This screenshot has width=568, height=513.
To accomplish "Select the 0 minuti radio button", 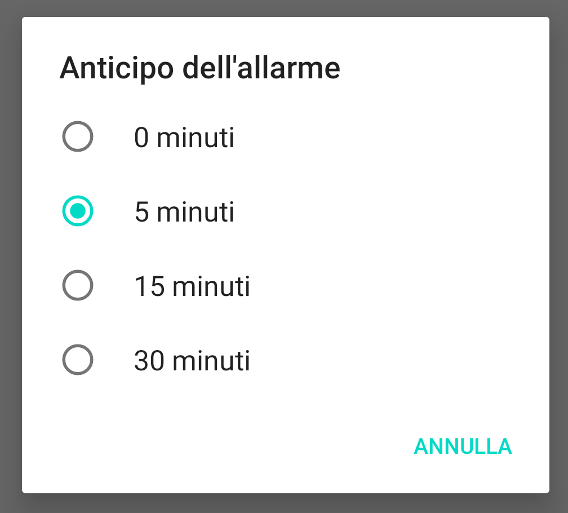I will 78,136.
